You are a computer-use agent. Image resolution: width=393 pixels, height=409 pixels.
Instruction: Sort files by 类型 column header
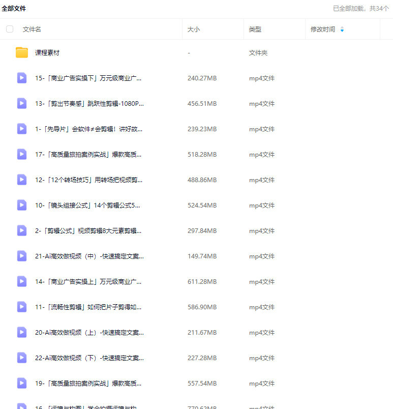tap(255, 30)
